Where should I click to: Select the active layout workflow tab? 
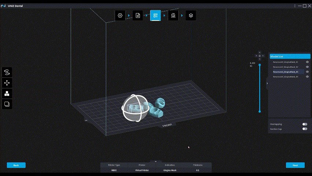(155, 15)
